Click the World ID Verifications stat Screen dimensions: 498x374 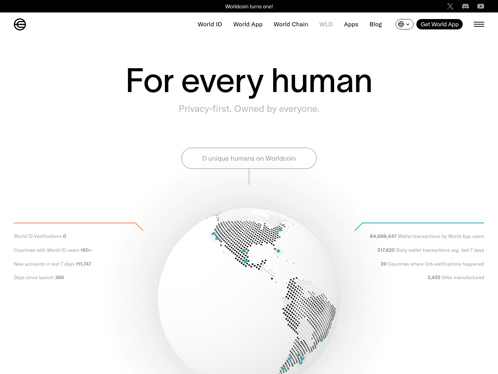click(40, 236)
